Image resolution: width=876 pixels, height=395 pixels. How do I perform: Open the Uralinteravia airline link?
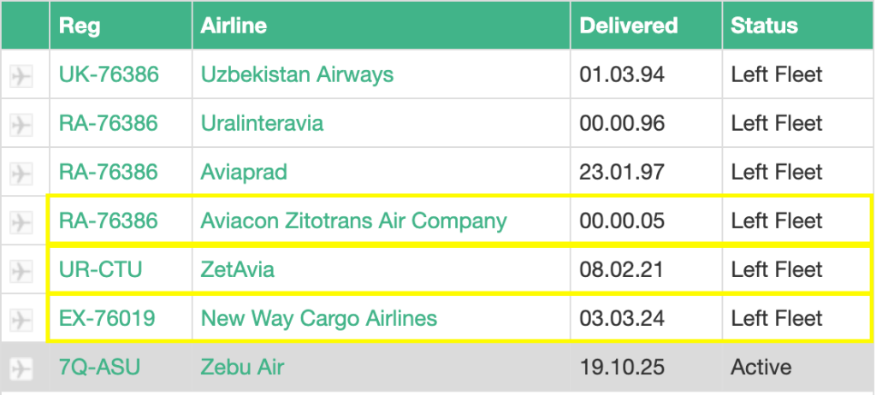pyautogui.click(x=262, y=123)
